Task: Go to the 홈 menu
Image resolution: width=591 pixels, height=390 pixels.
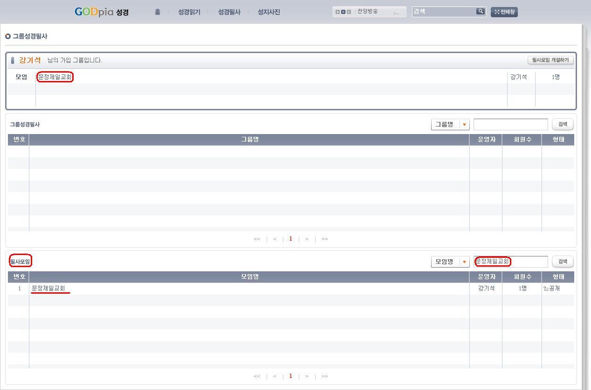Action: (x=158, y=12)
